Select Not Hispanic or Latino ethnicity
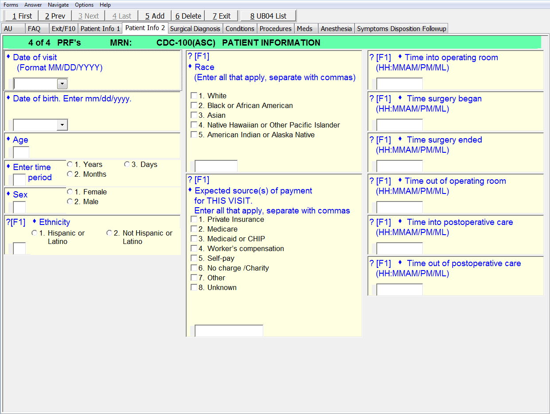The image size is (550, 414). pyautogui.click(x=109, y=233)
